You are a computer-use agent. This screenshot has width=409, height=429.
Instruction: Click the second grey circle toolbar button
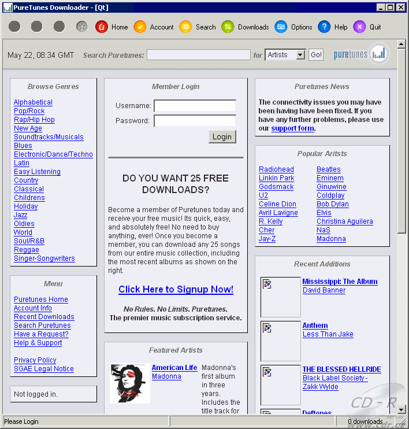pyautogui.click(x=36, y=27)
